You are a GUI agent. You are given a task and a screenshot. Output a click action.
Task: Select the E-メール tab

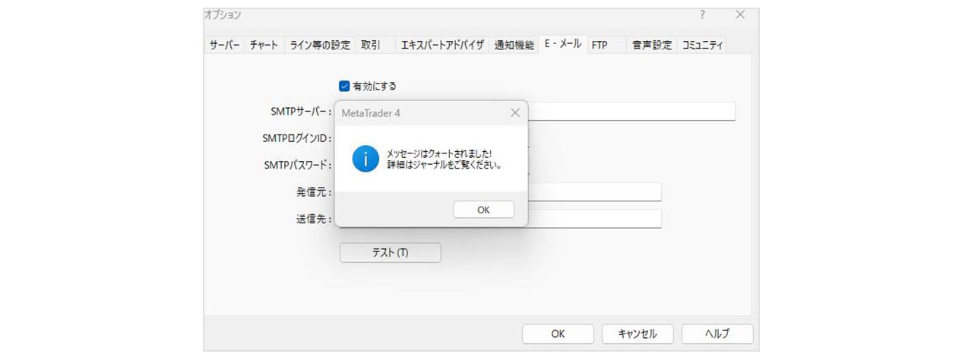(x=562, y=45)
